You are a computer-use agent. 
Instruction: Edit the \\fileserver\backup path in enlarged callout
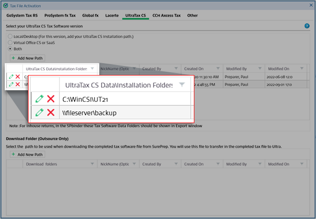point(39,113)
